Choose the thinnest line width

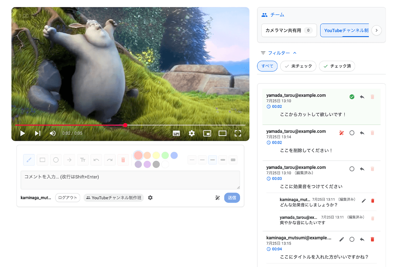click(x=192, y=160)
